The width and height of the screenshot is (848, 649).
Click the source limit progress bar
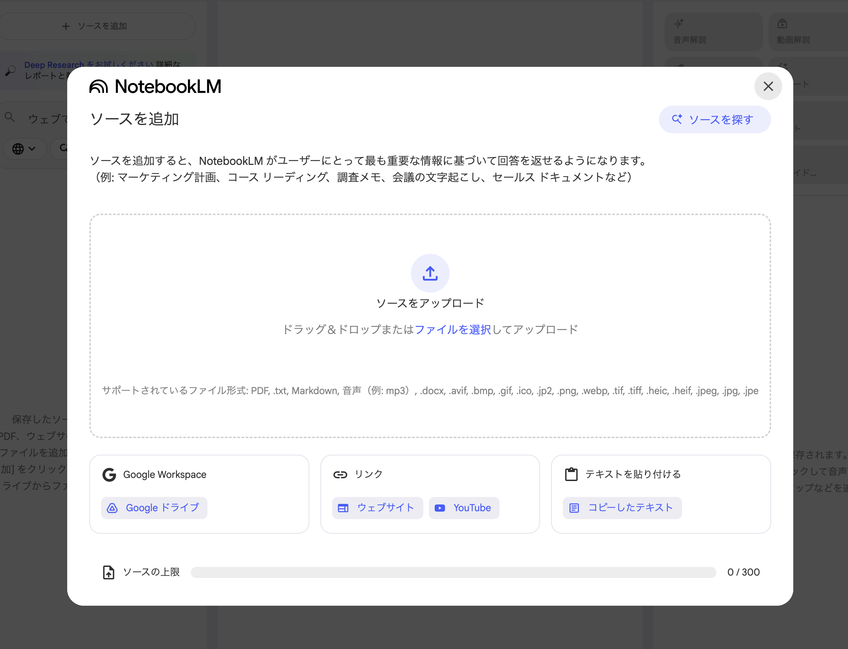pos(453,572)
